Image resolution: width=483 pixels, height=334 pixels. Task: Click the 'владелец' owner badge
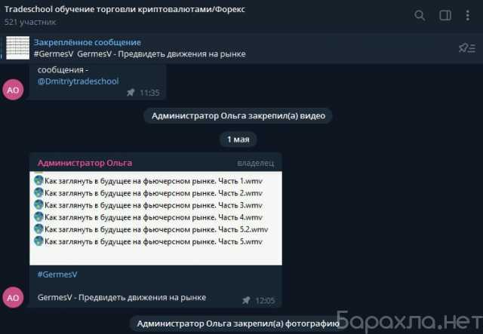[x=256, y=163]
